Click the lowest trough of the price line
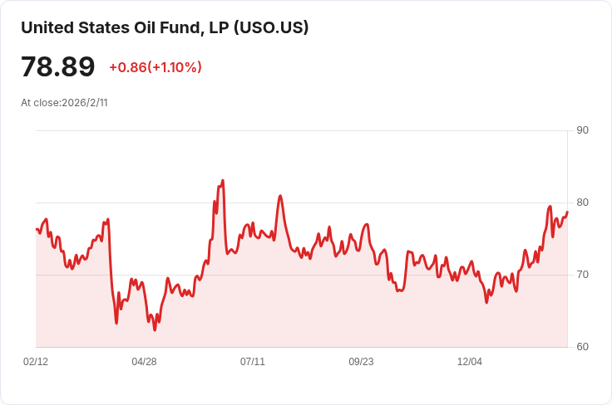Screen dimensions: 612x405 tap(155, 330)
